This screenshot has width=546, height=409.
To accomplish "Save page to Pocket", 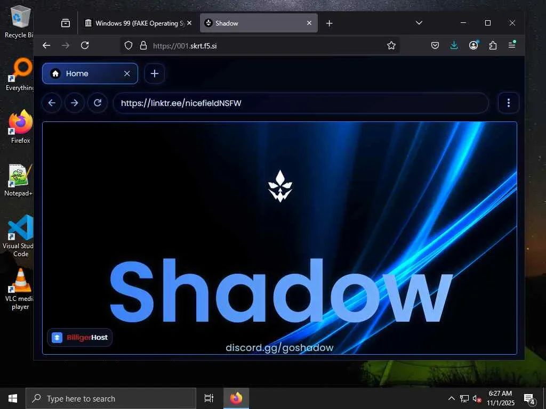I will pyautogui.click(x=435, y=45).
